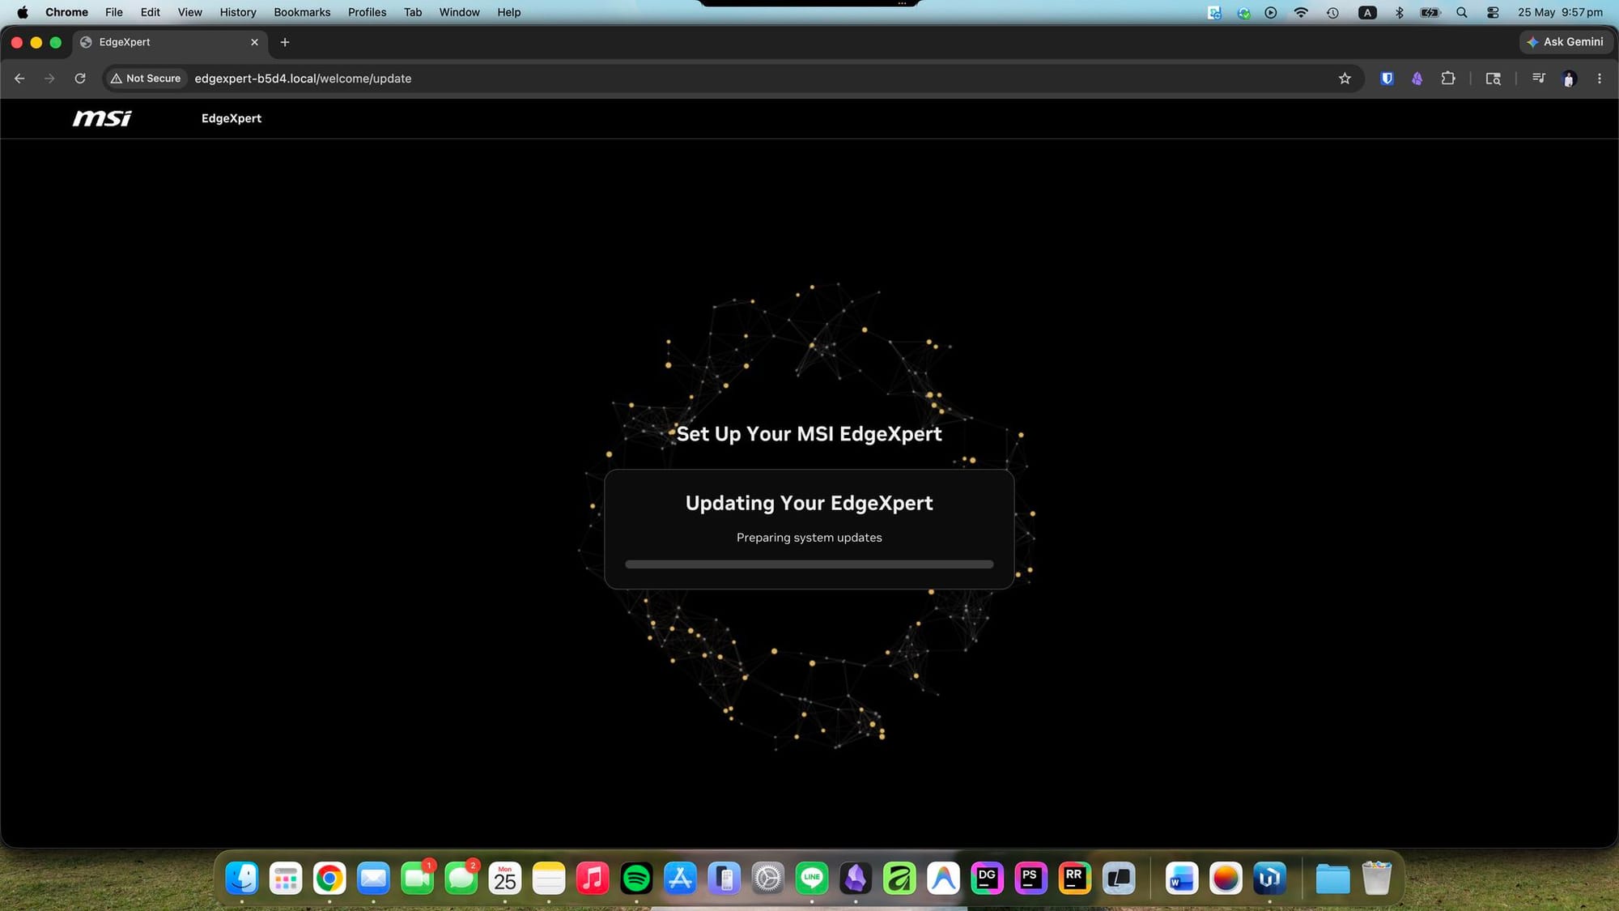Open Microsoft Word from the Dock
This screenshot has width=1619, height=911.
point(1182,878)
